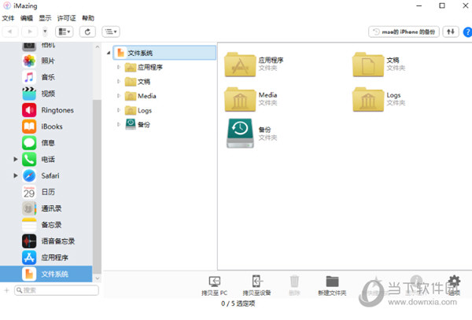
Task: Select the Safari sidebar item
Action: coord(46,175)
